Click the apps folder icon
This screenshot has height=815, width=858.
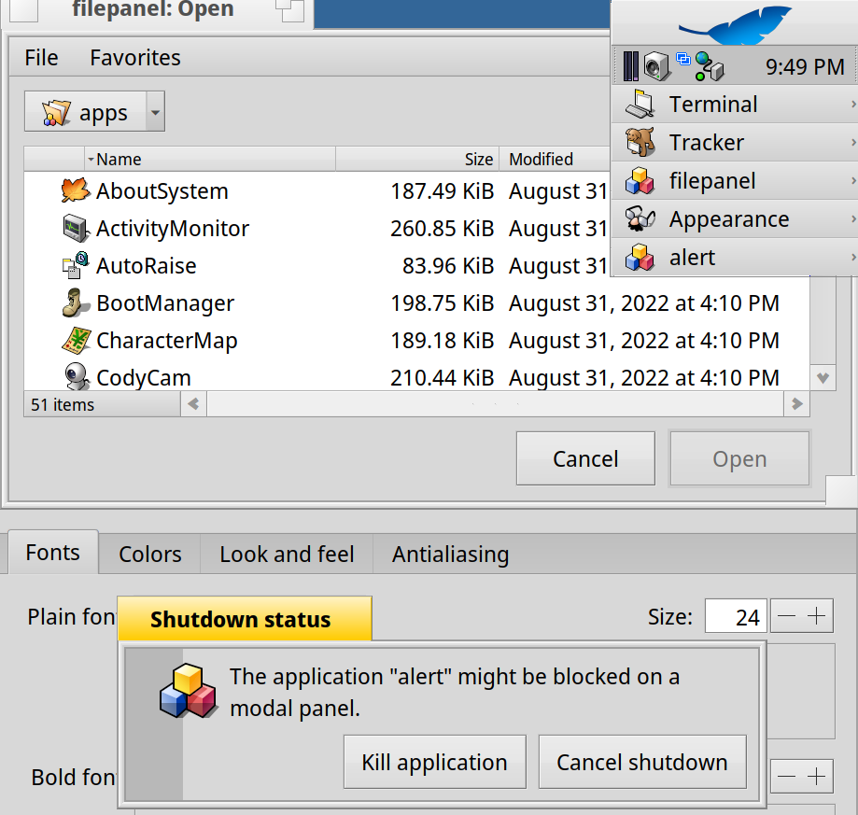click(56, 113)
